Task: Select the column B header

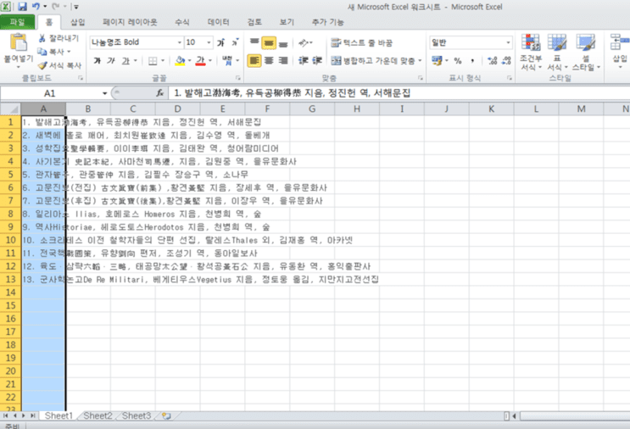Action: point(88,109)
